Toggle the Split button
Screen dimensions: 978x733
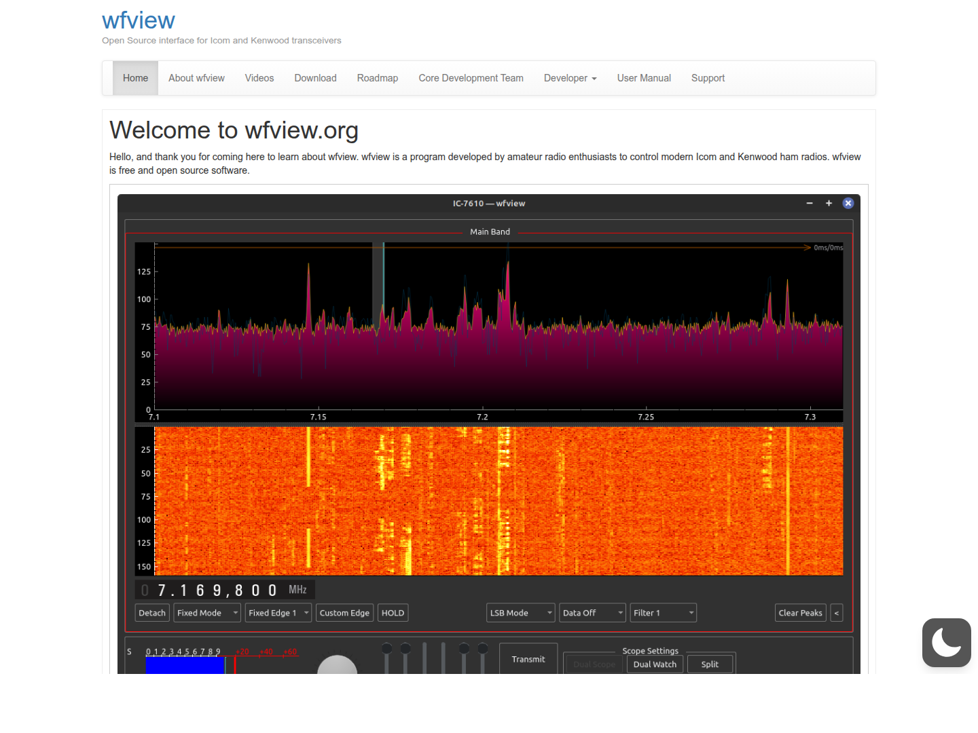point(710,664)
